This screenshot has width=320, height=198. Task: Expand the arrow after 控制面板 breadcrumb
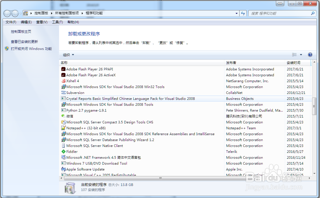click(52, 13)
